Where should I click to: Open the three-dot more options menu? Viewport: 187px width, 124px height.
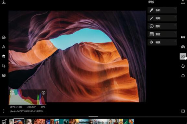click(4, 111)
